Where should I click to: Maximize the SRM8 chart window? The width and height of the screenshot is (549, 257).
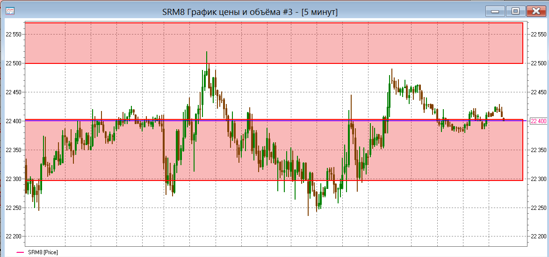coord(515,11)
